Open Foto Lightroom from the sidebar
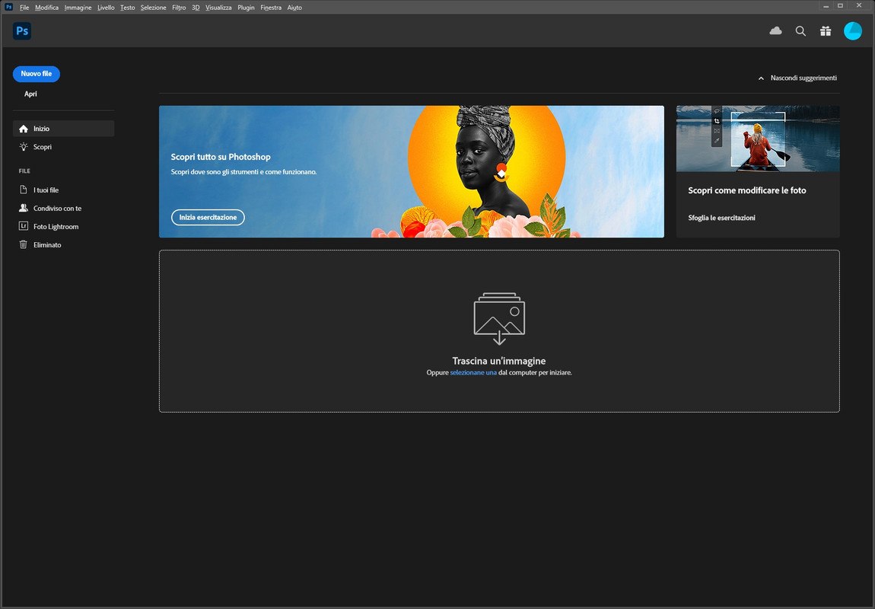The height and width of the screenshot is (609, 875). click(56, 227)
